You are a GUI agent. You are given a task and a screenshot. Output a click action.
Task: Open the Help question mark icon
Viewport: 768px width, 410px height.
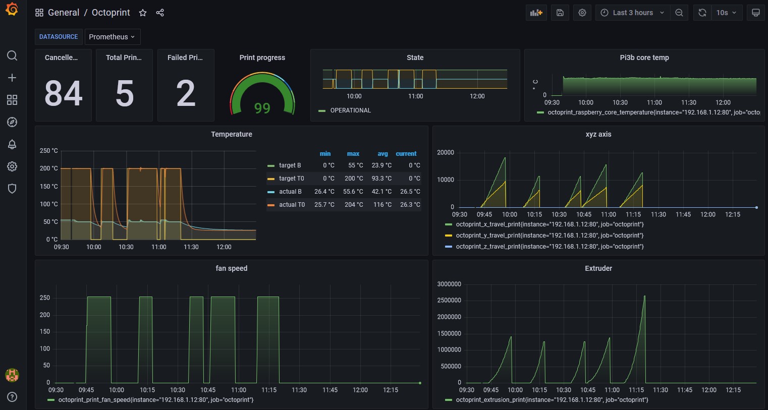tap(12, 397)
